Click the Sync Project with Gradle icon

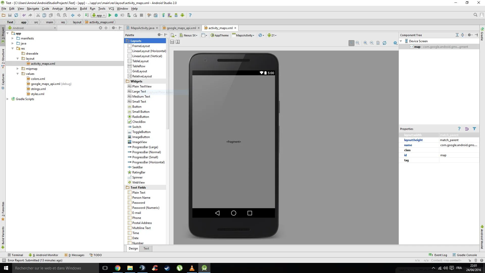(x=163, y=15)
